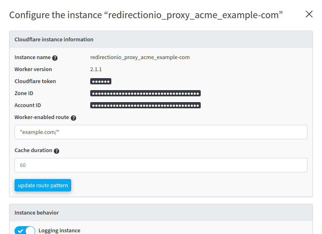322x234 pixels.
Task: Reveal the masked Zone ID value
Action: (145, 93)
